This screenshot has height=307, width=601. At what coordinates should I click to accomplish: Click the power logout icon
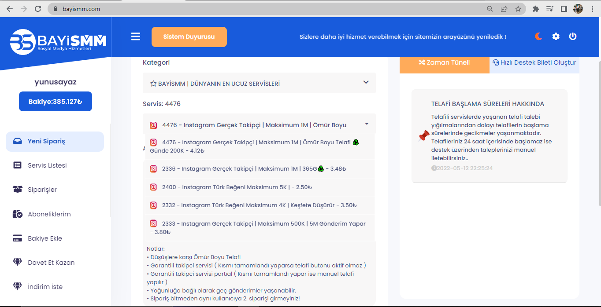573,37
